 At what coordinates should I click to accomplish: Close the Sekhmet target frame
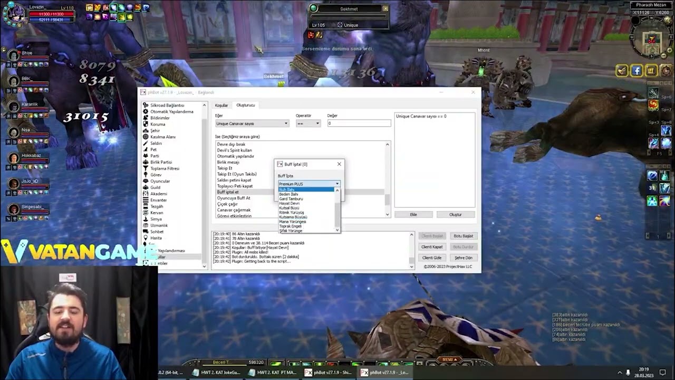pyautogui.click(x=385, y=8)
